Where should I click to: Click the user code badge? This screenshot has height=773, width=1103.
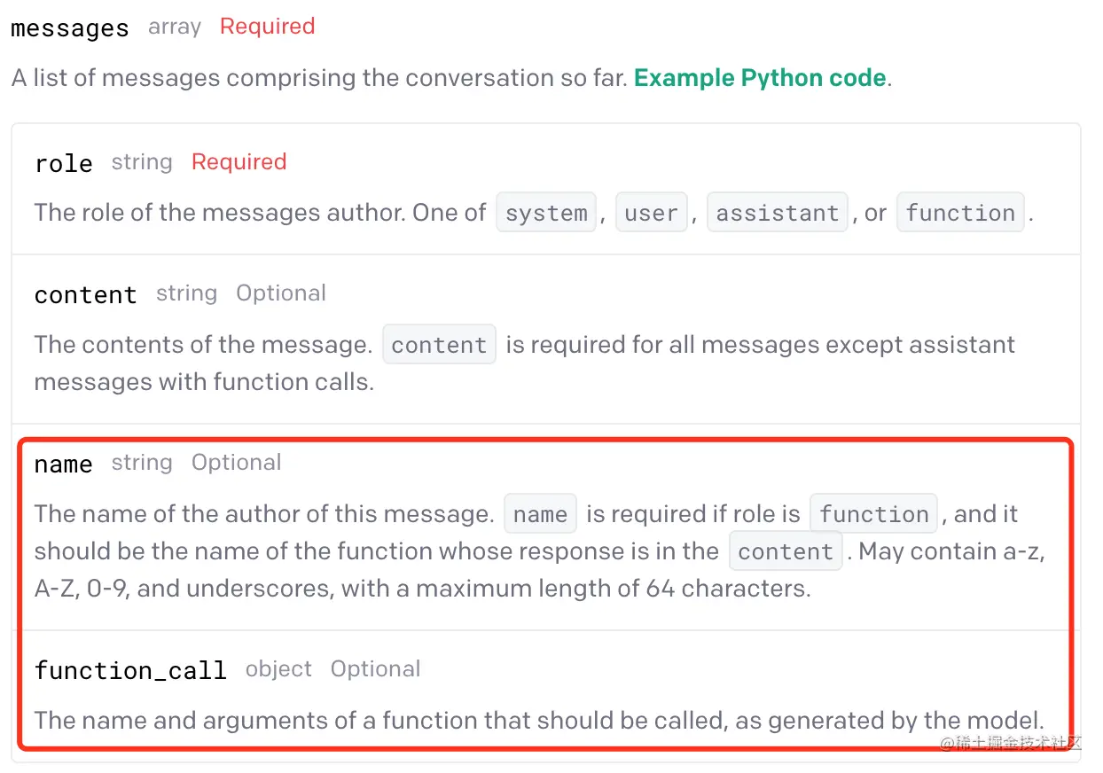(x=652, y=214)
